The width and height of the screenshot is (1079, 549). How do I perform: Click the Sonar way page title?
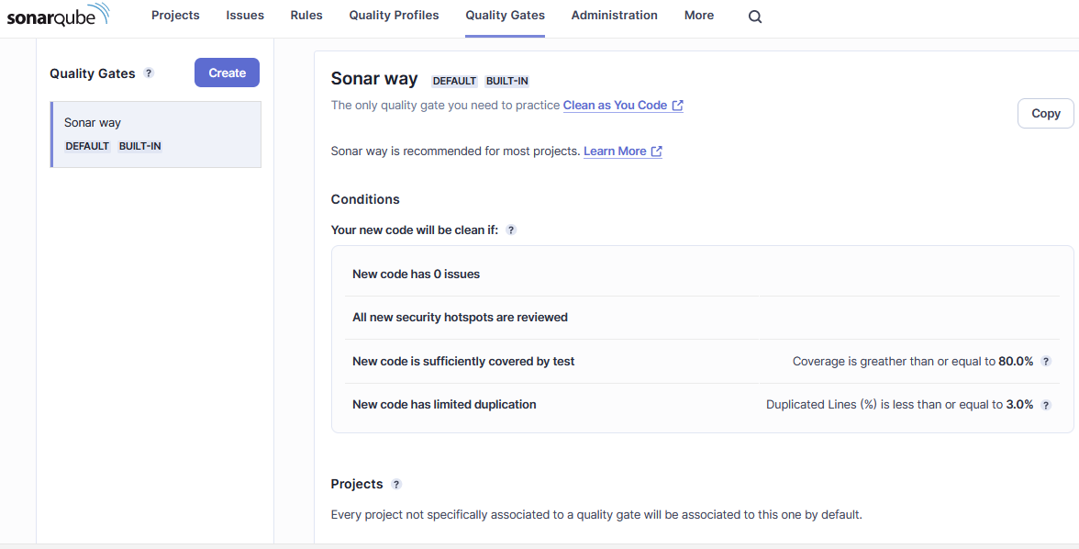tap(373, 79)
